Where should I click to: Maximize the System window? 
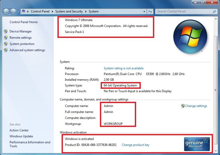[x=202, y=2]
